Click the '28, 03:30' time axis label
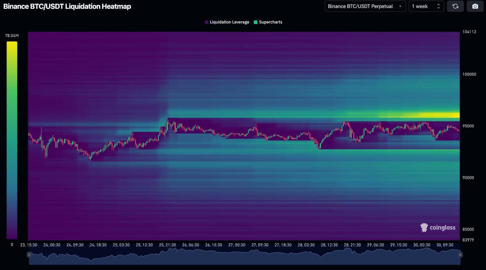 click(x=306, y=245)
